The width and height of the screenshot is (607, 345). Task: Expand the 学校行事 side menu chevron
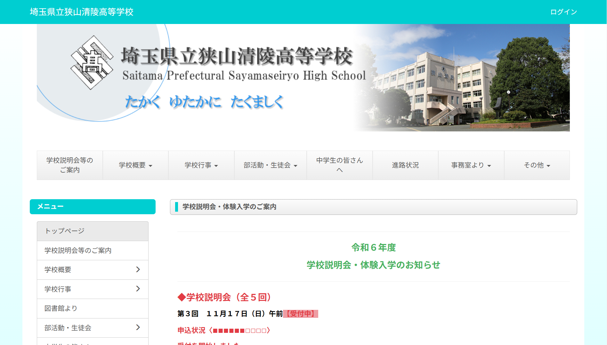pyautogui.click(x=138, y=289)
